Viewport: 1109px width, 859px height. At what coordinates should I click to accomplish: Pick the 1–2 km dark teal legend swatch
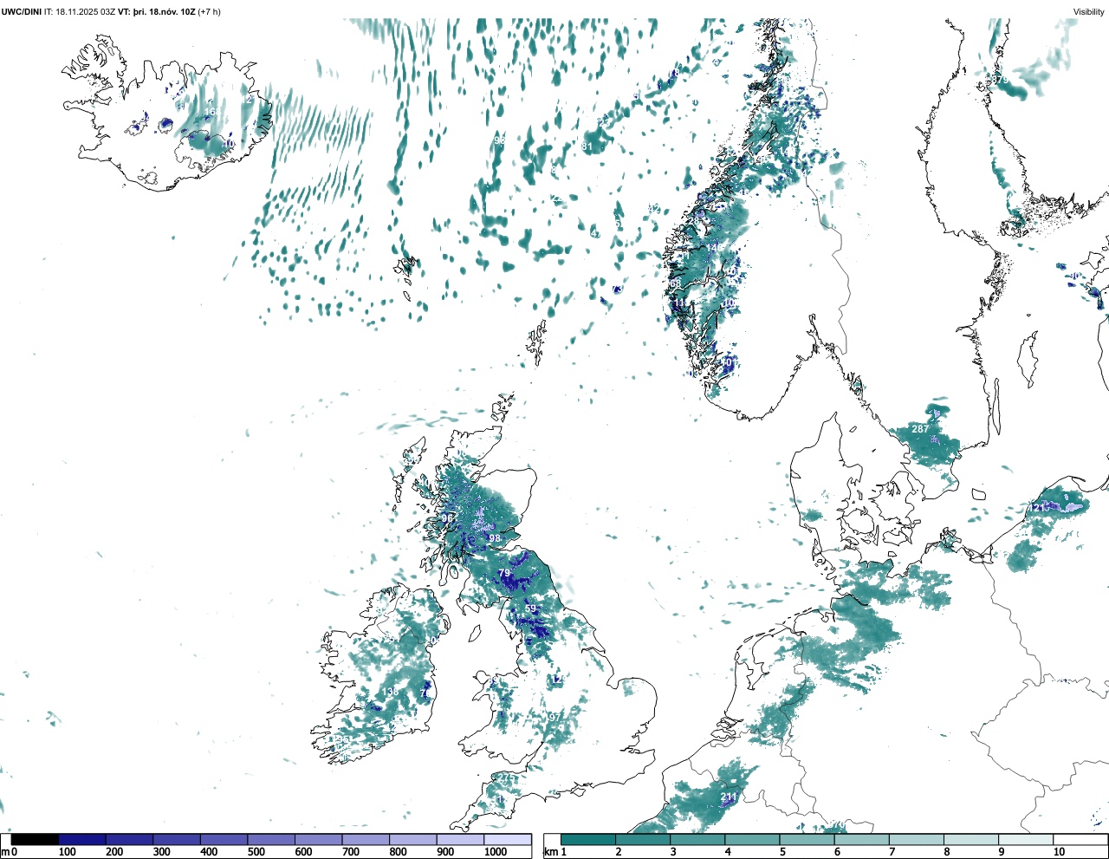pos(588,839)
